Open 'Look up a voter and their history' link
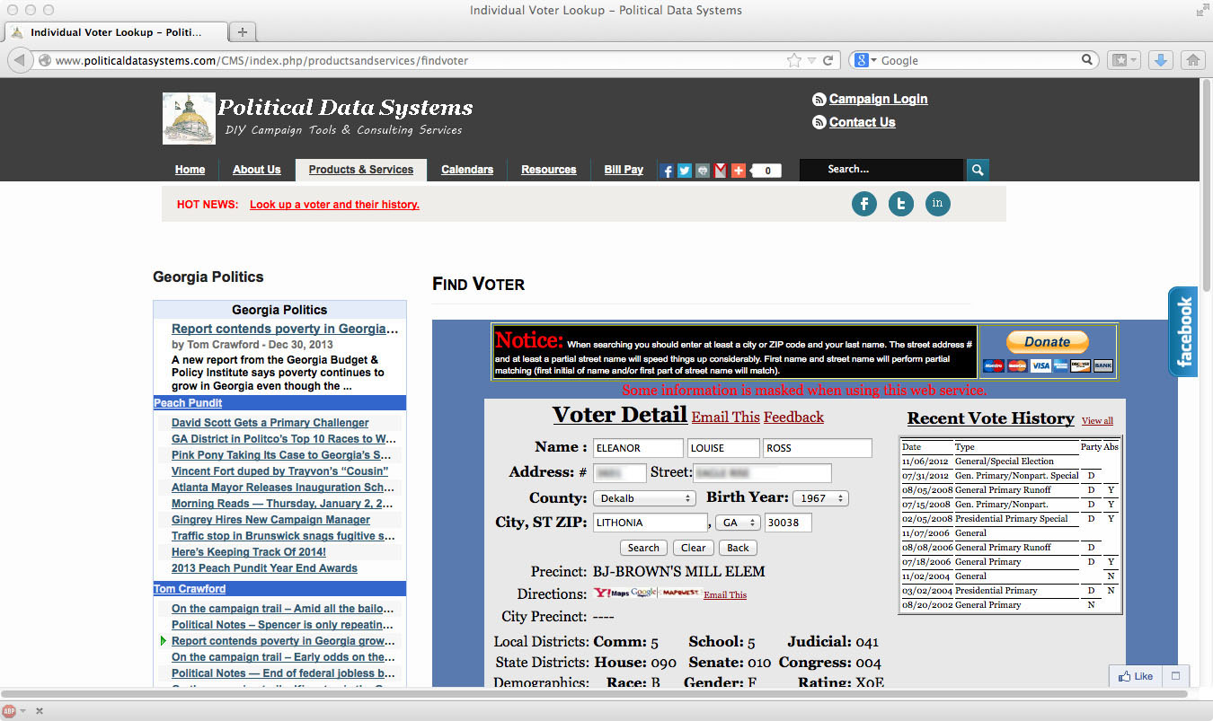The width and height of the screenshot is (1213, 721). tap(334, 205)
